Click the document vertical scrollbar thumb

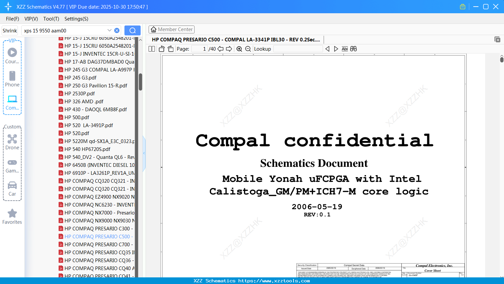tap(502, 59)
